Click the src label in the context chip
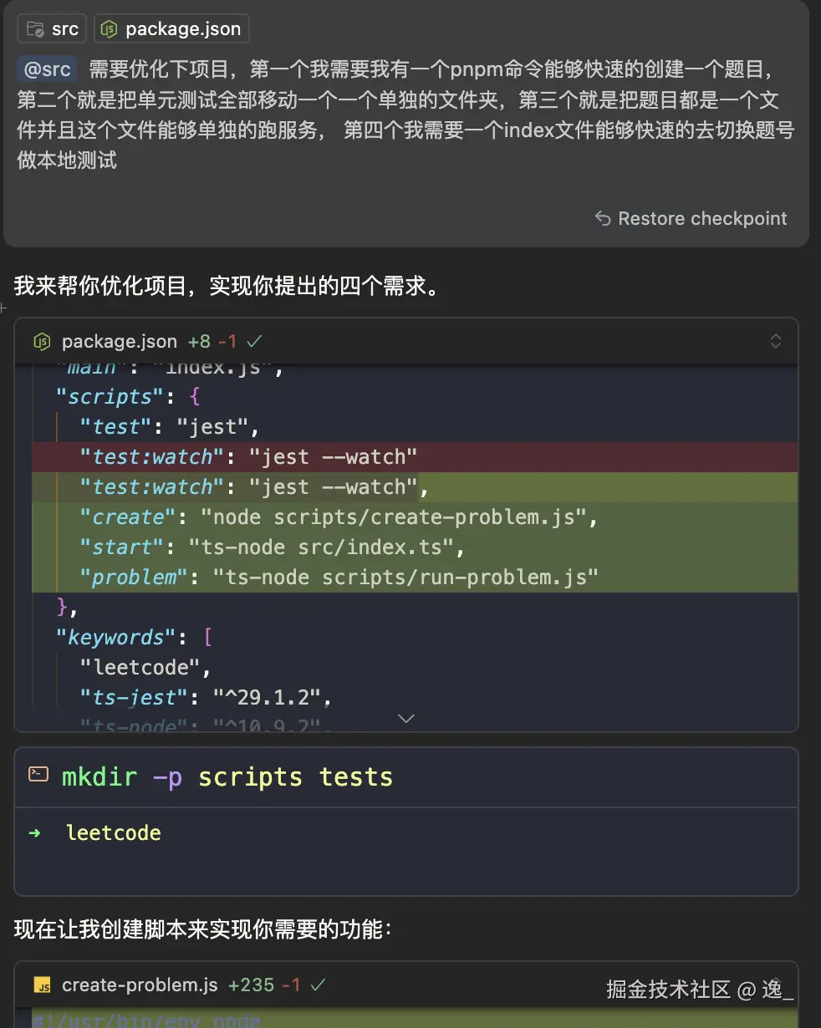The width and height of the screenshot is (821, 1028). pyautogui.click(x=64, y=29)
